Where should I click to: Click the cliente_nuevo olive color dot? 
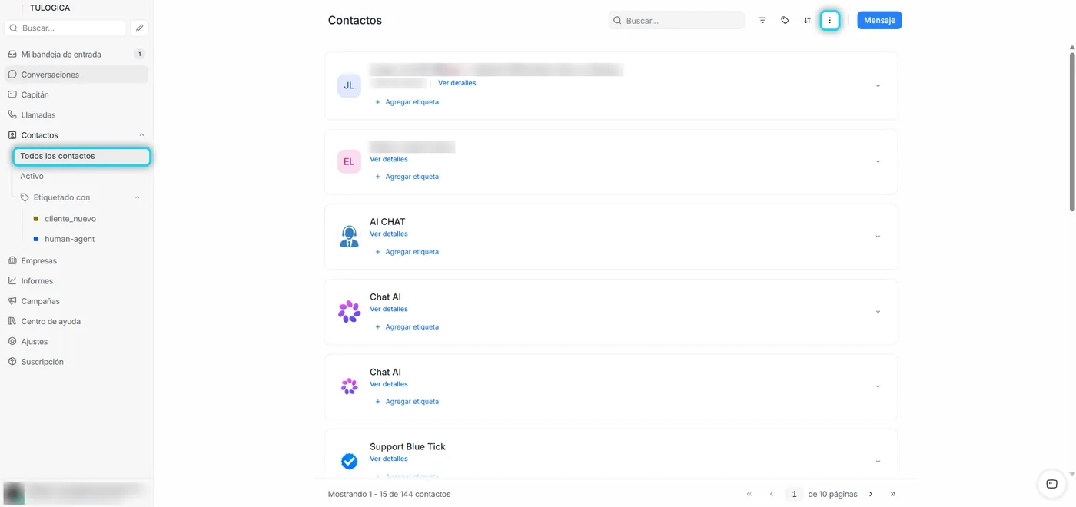click(36, 219)
